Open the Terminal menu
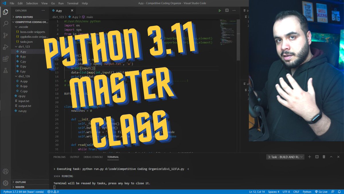The width and height of the screenshot is (344, 194). point(73,3)
